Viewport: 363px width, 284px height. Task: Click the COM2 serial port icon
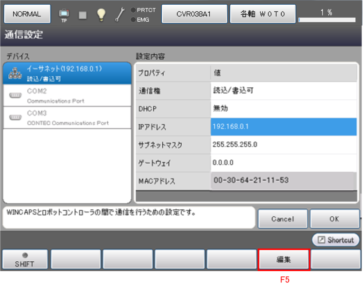coord(15,95)
